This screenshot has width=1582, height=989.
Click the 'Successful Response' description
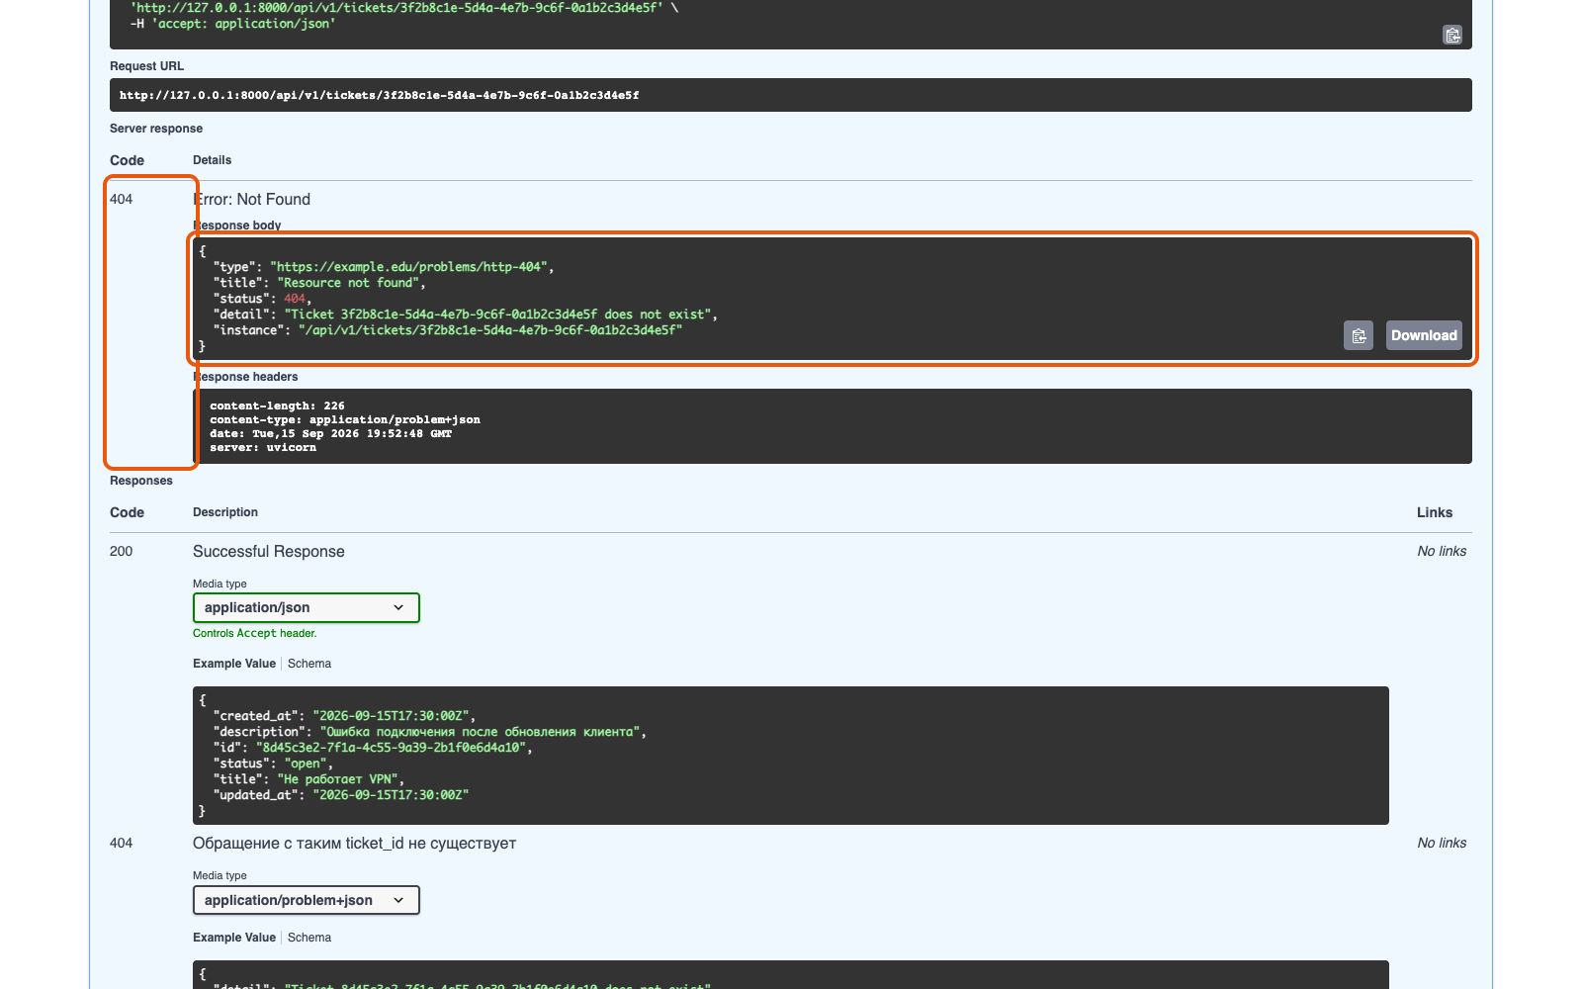pos(269,551)
